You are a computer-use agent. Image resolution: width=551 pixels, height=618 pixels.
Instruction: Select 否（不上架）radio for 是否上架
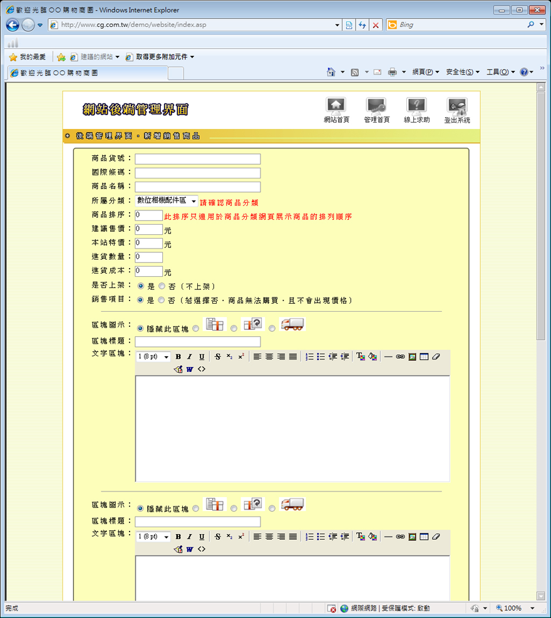162,286
